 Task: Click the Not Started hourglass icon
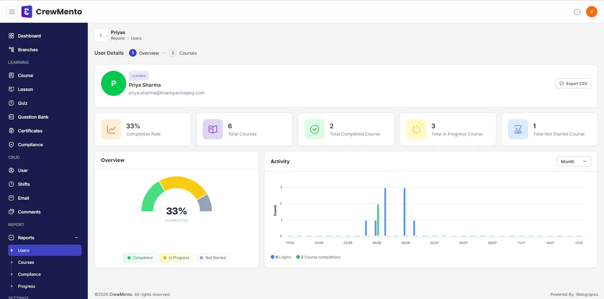[x=518, y=129]
